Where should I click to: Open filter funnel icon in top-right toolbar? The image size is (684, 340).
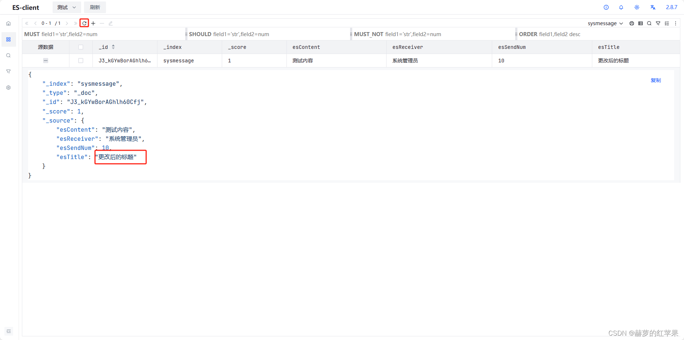tap(658, 23)
